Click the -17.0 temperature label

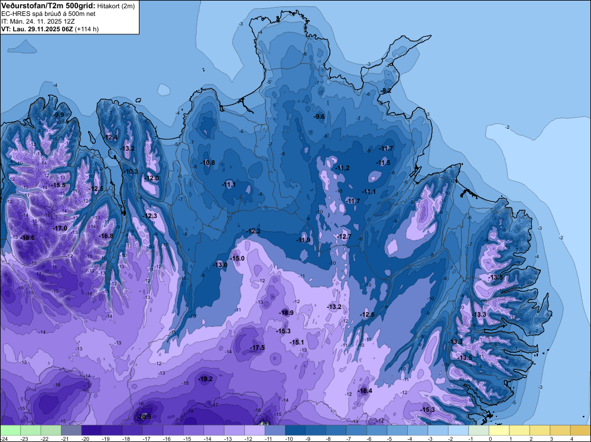coord(60,228)
